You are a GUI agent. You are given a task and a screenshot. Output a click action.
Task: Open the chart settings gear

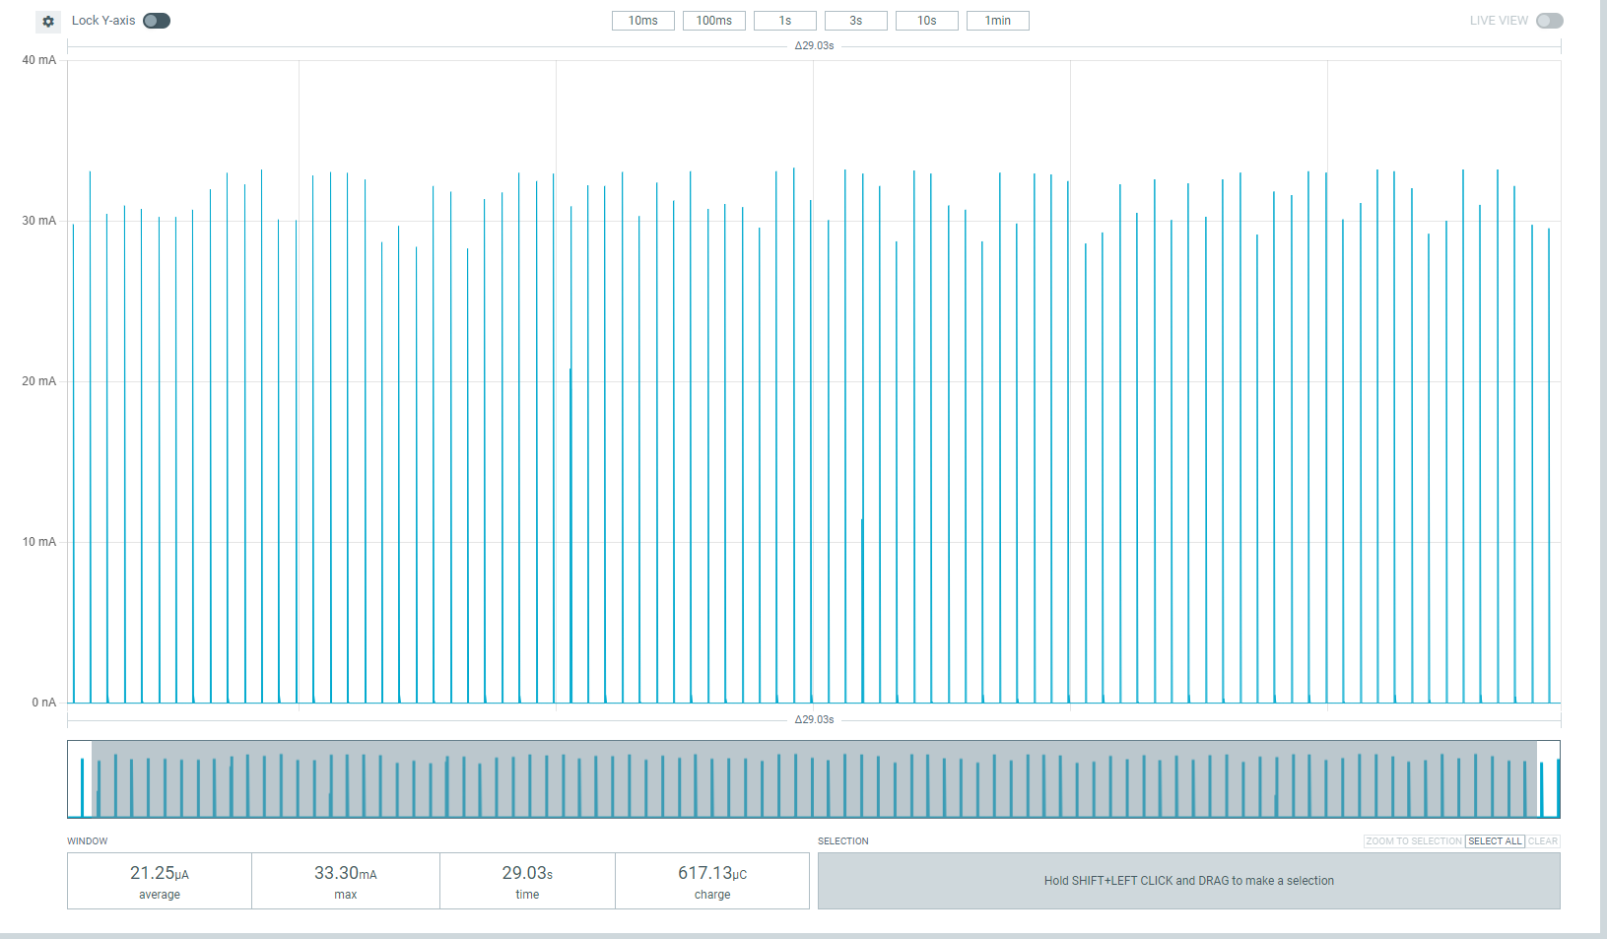(x=48, y=21)
